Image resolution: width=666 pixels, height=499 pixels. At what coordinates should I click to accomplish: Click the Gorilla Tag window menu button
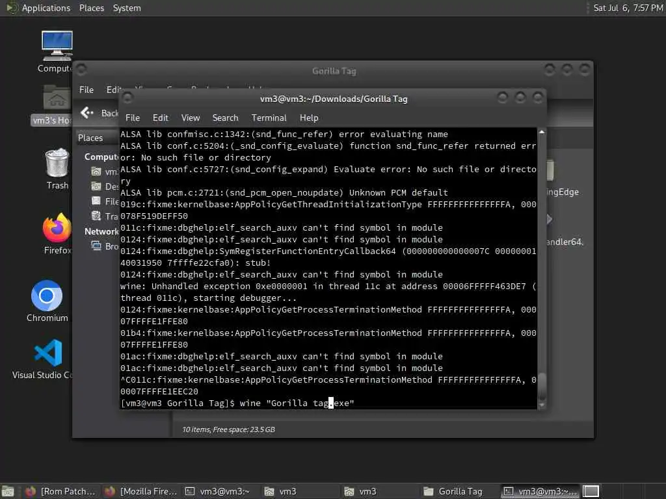click(x=81, y=69)
